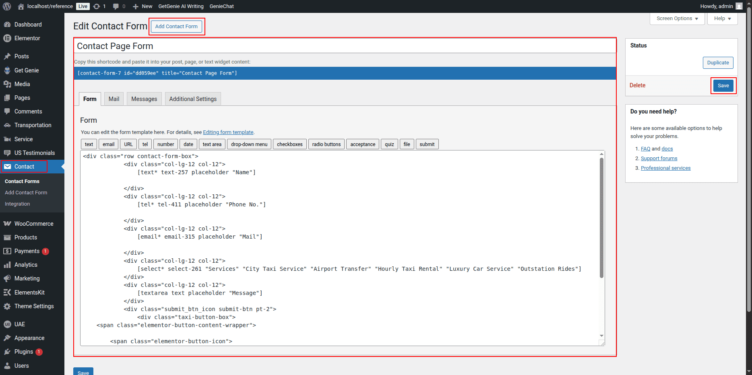
Task: Select the Form tab
Action: point(90,99)
